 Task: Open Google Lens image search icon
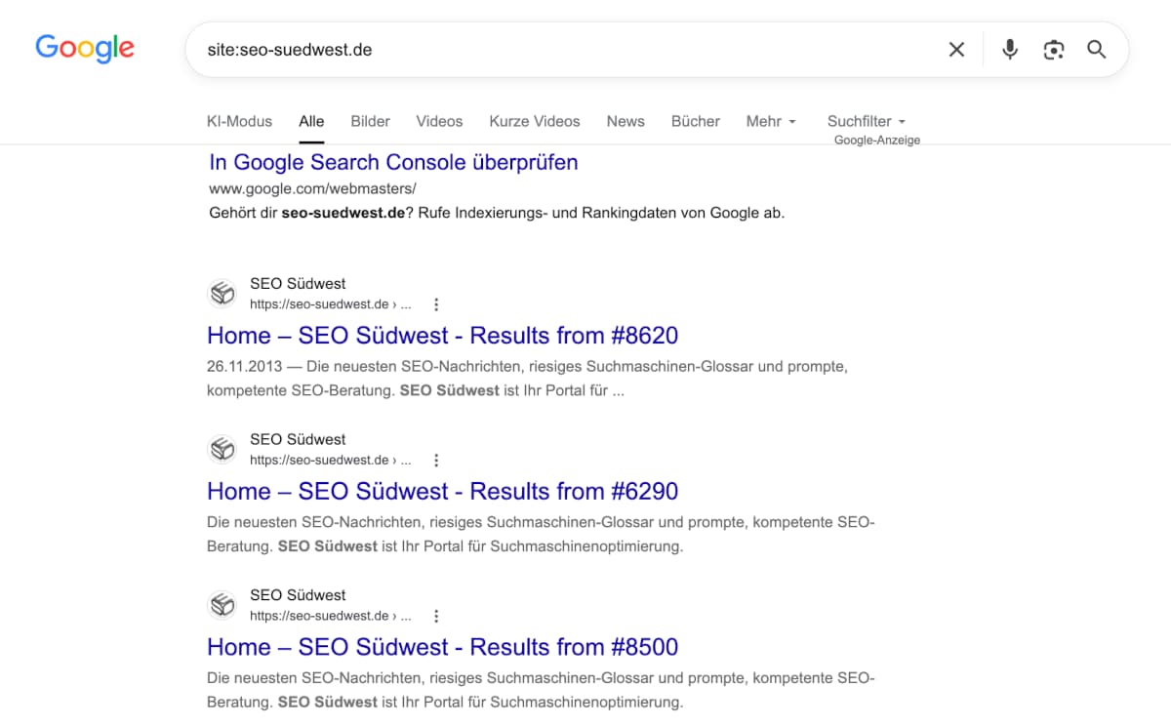point(1054,50)
